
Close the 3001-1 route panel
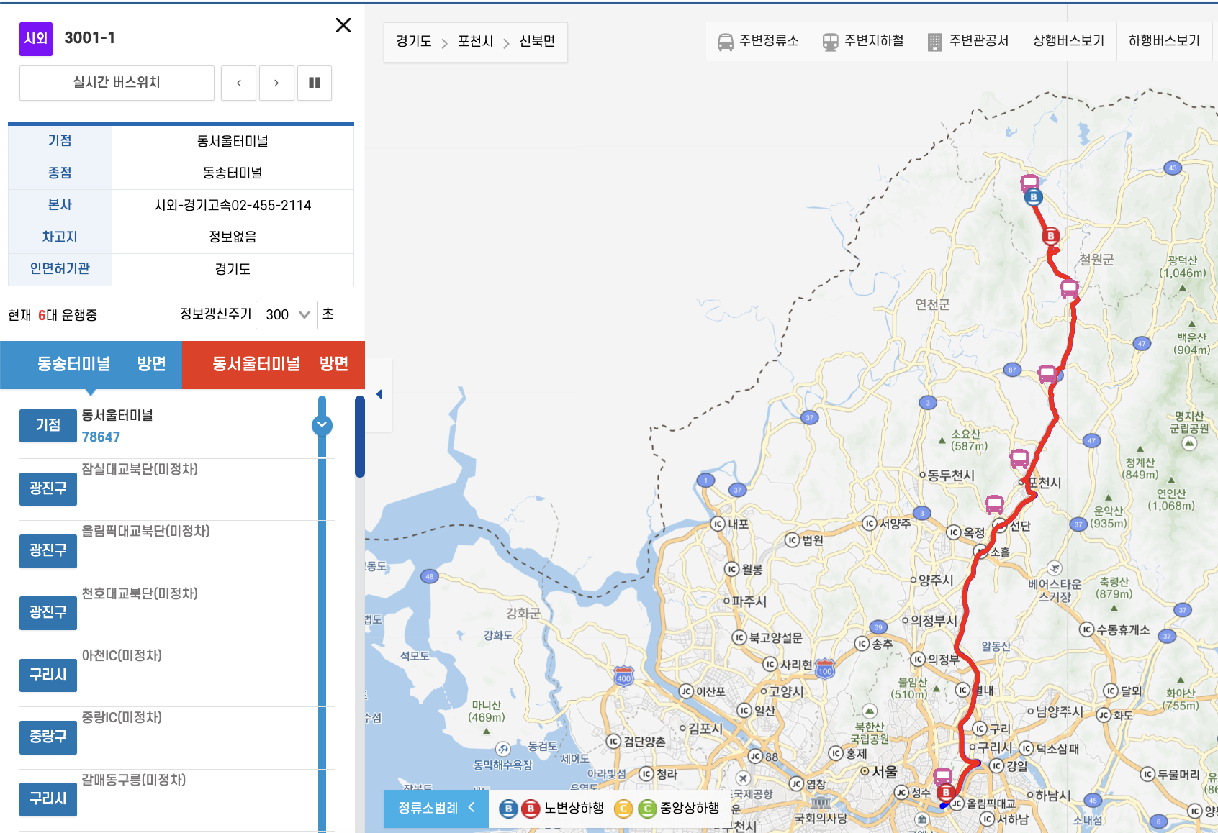click(x=343, y=25)
